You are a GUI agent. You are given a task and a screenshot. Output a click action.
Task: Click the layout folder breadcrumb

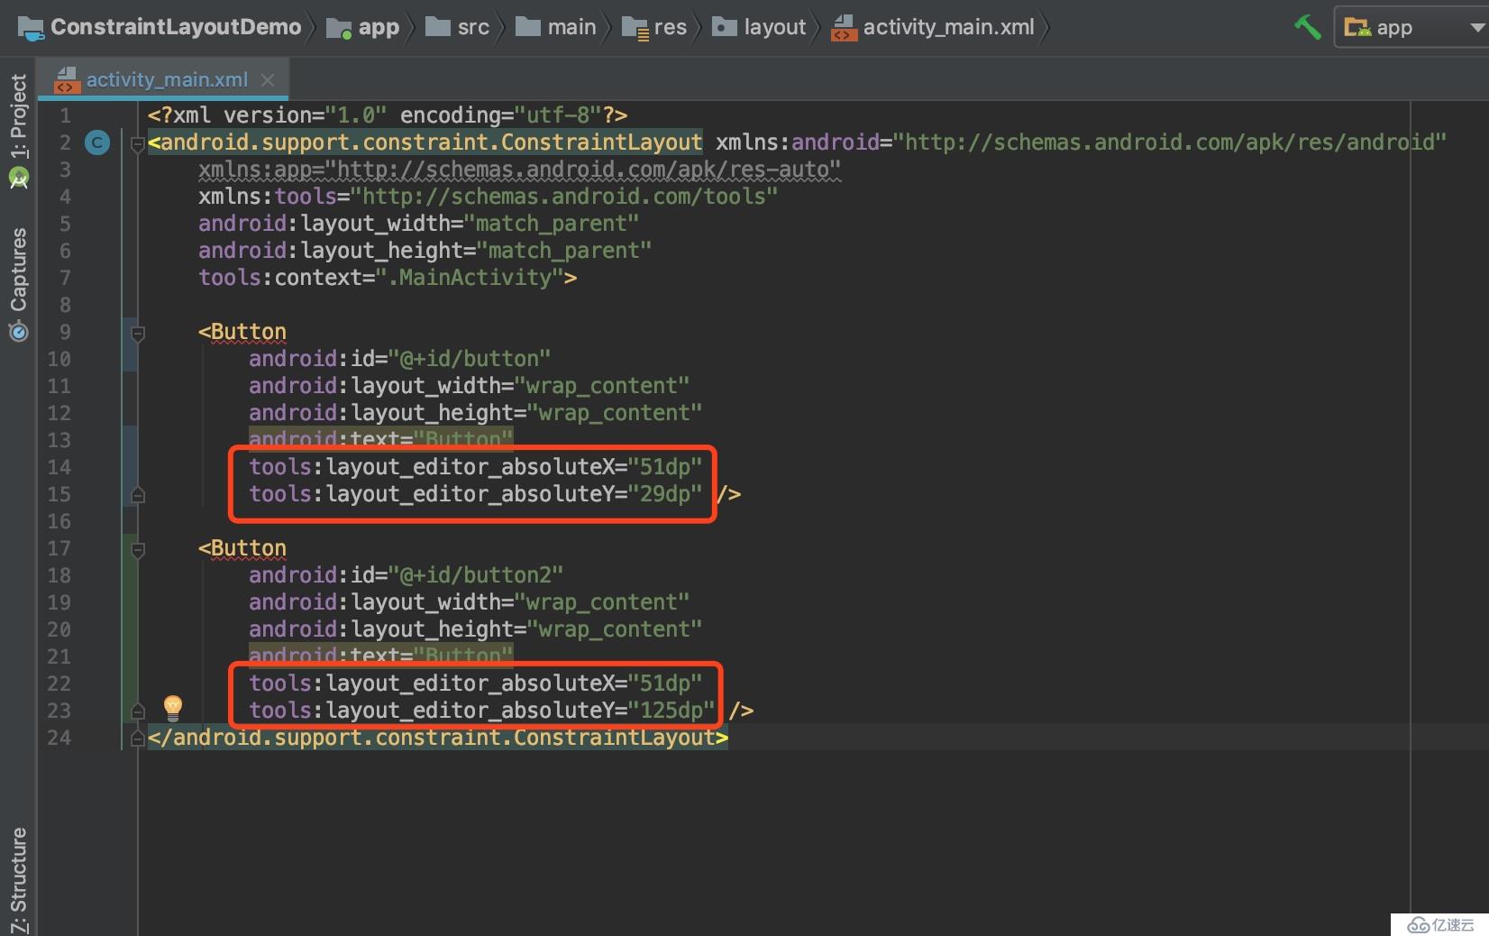[760, 27]
